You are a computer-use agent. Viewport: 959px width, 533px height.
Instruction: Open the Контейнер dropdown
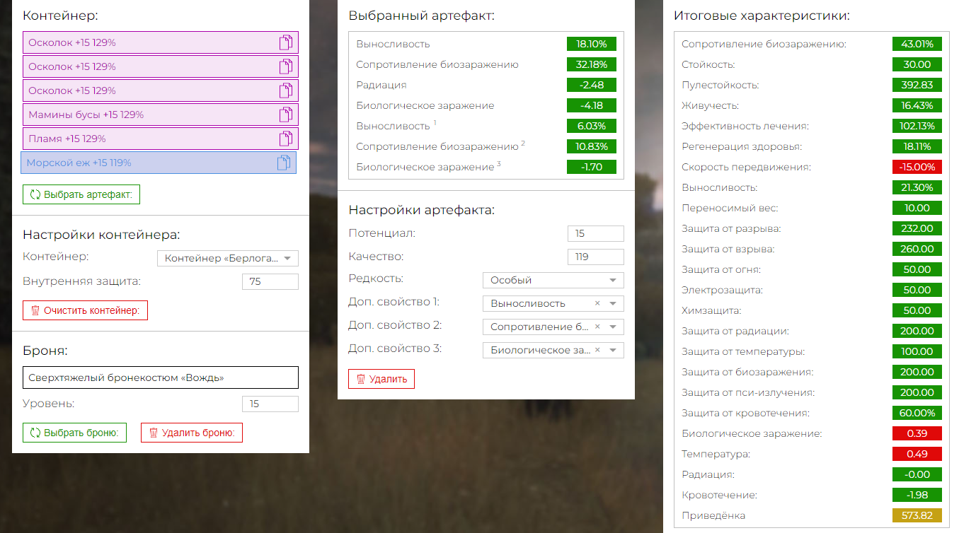pos(287,259)
